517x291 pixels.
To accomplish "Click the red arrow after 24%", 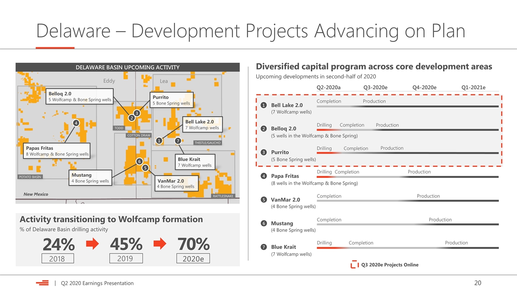I will [92, 244].
